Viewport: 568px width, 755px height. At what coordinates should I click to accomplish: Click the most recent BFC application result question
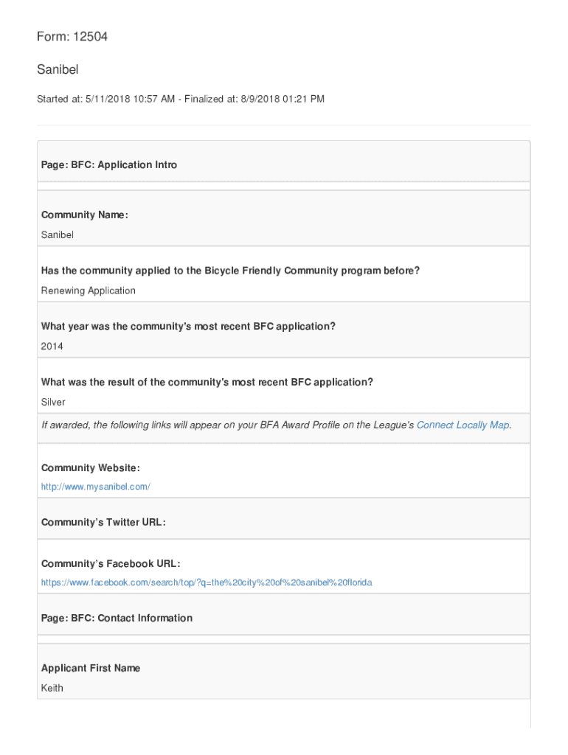207,382
